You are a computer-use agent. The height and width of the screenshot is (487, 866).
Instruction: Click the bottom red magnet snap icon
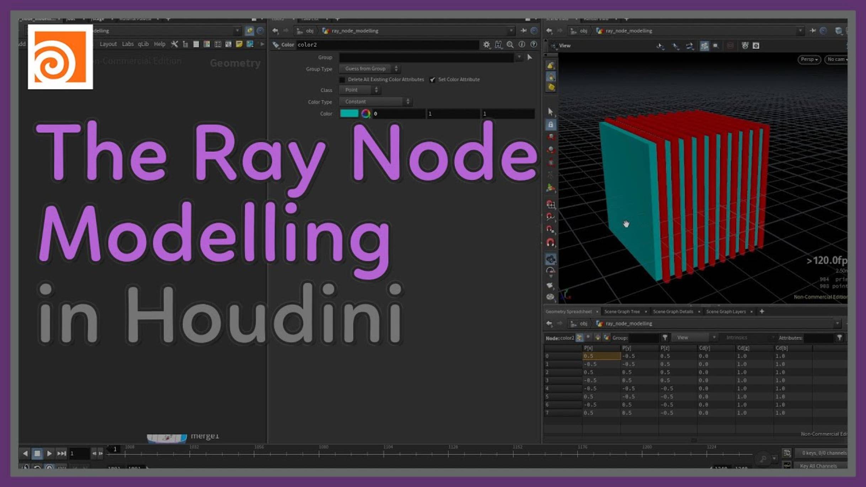pyautogui.click(x=551, y=243)
